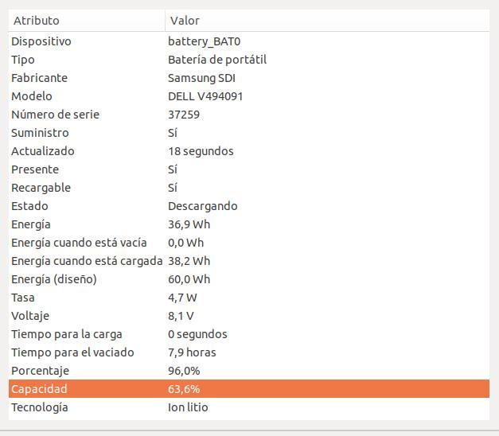This screenshot has width=499, height=436.
Task: Select the Dispositivo row
Action: (249, 41)
